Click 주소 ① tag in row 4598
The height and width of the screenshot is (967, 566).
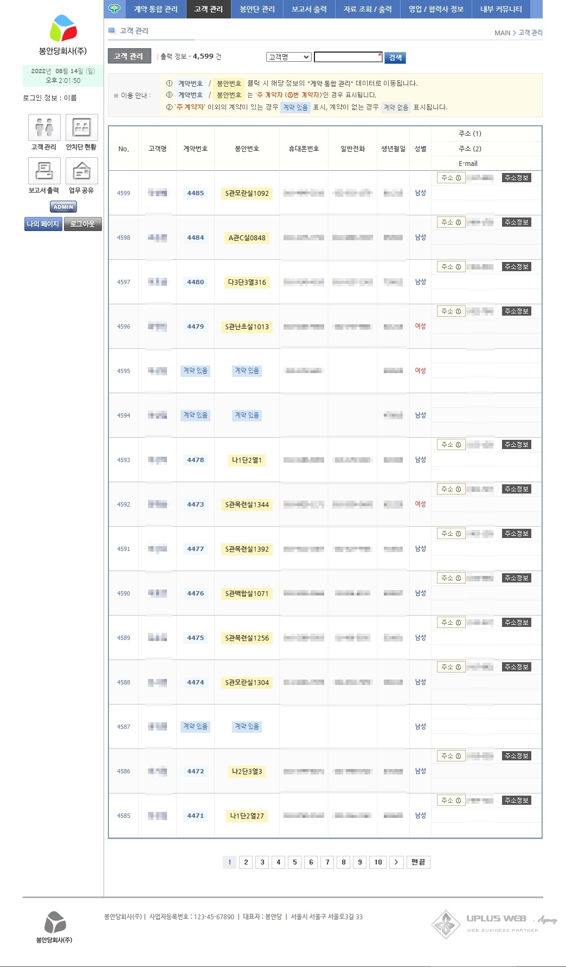pos(451,222)
